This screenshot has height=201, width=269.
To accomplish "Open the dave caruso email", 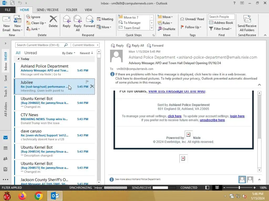I will 55,135.
